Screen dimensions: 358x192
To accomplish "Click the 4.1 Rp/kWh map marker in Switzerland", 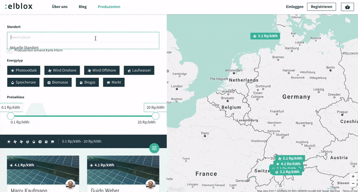I will point(288,164).
